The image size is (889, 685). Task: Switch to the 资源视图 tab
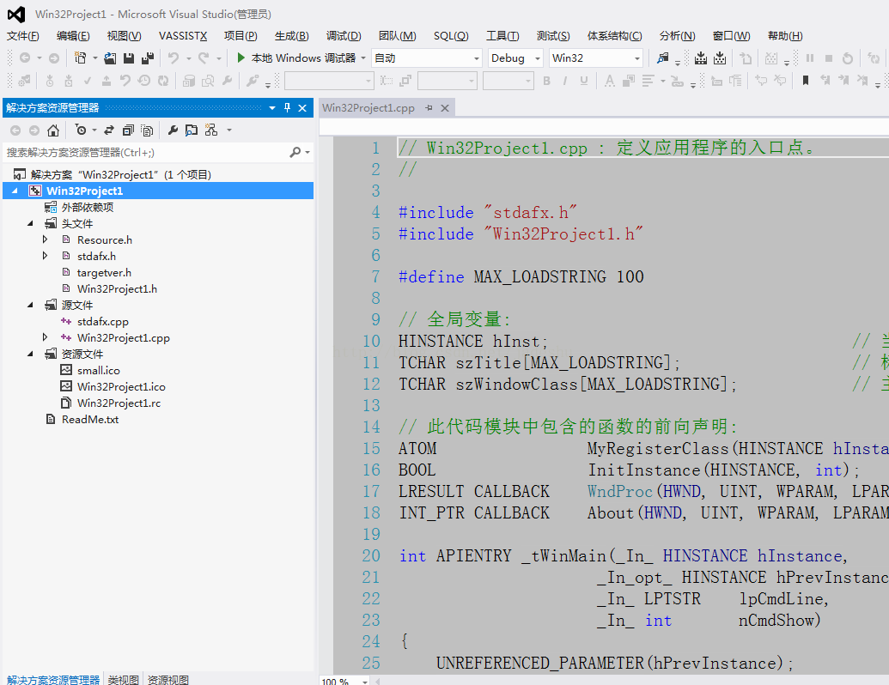[167, 679]
